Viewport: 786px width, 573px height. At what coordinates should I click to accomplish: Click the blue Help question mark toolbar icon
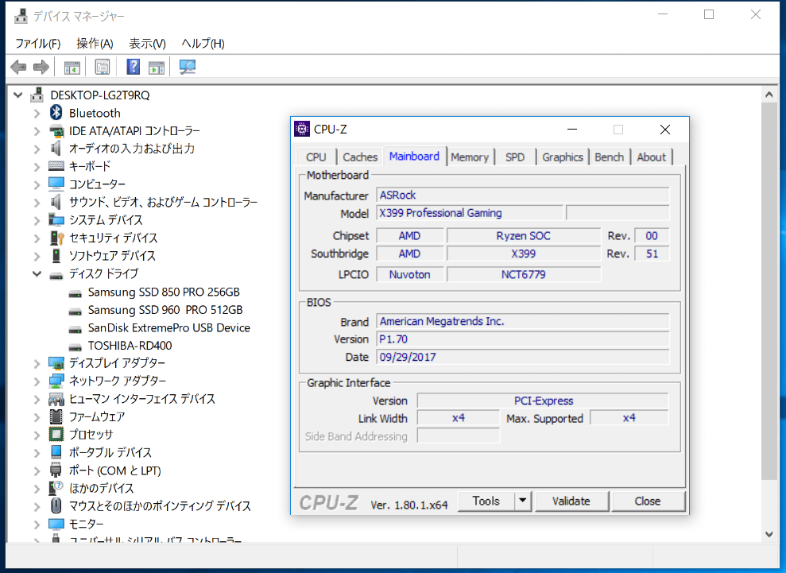point(133,67)
